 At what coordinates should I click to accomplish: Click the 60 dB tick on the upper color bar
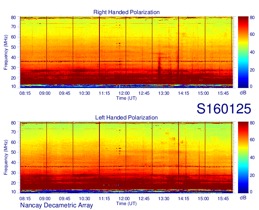pyautogui.click(x=252, y=34)
